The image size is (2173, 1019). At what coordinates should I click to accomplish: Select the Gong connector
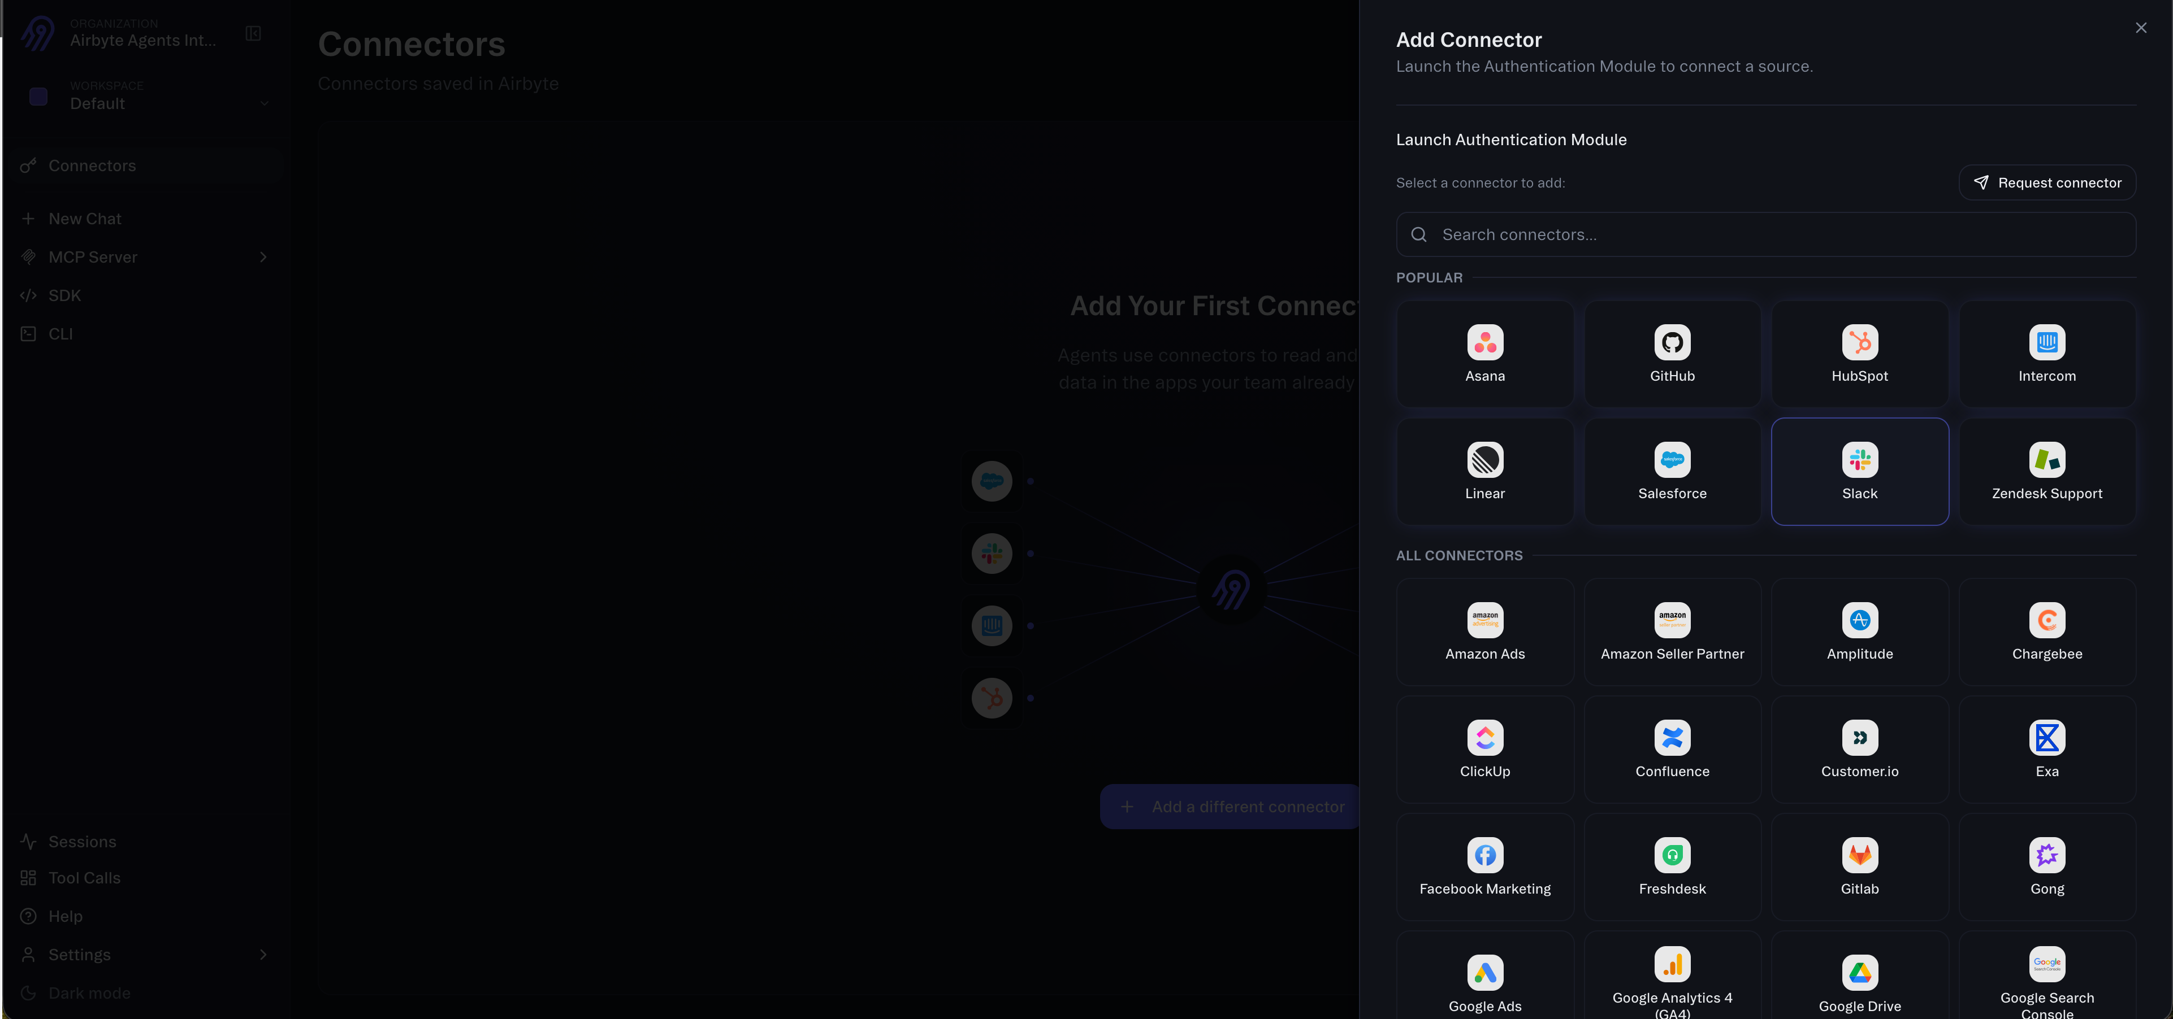2046,867
